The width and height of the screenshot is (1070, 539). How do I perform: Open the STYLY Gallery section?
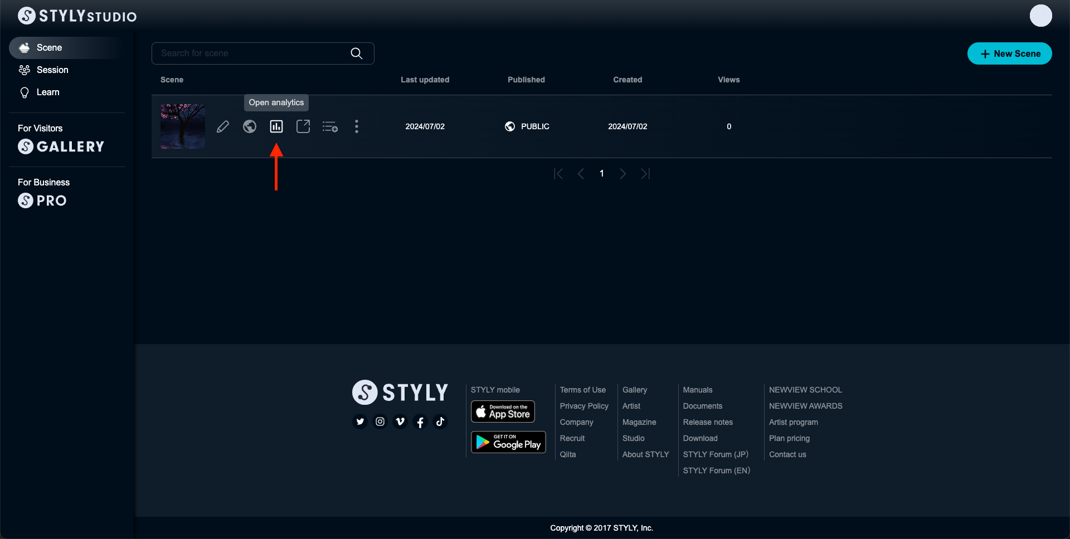(x=61, y=146)
